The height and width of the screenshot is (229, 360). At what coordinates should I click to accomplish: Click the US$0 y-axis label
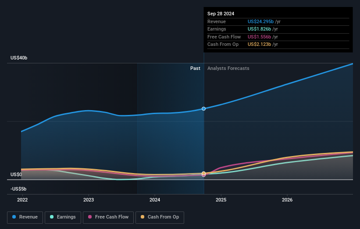(x=16, y=174)
